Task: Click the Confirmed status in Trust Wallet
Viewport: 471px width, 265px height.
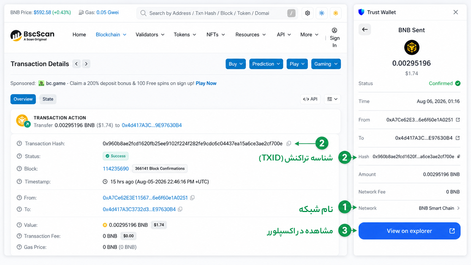Action: tap(445, 83)
